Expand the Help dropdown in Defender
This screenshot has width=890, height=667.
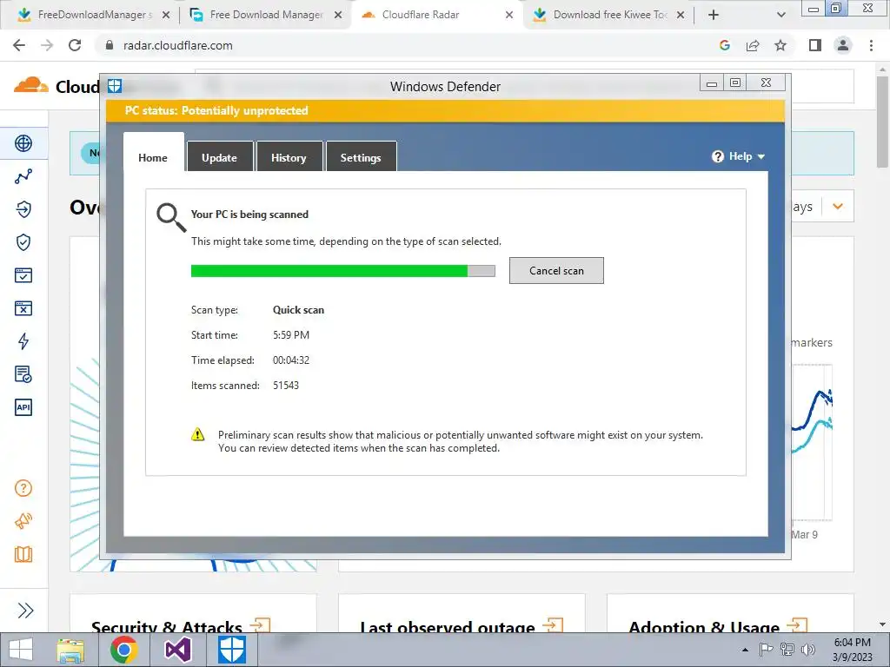739,156
